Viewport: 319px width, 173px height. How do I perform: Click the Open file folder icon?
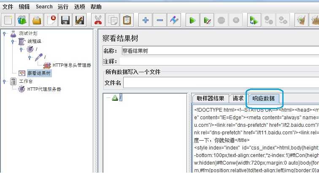point(36,20)
